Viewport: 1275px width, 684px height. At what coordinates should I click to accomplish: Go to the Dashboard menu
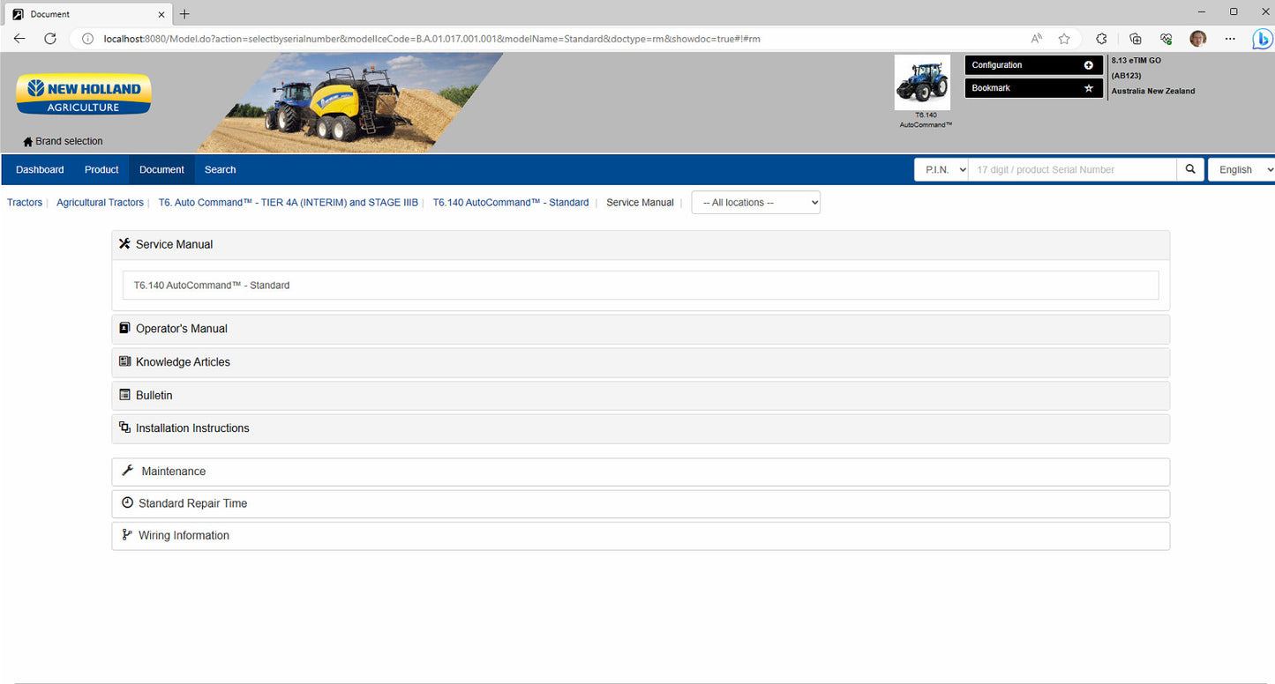pos(40,169)
